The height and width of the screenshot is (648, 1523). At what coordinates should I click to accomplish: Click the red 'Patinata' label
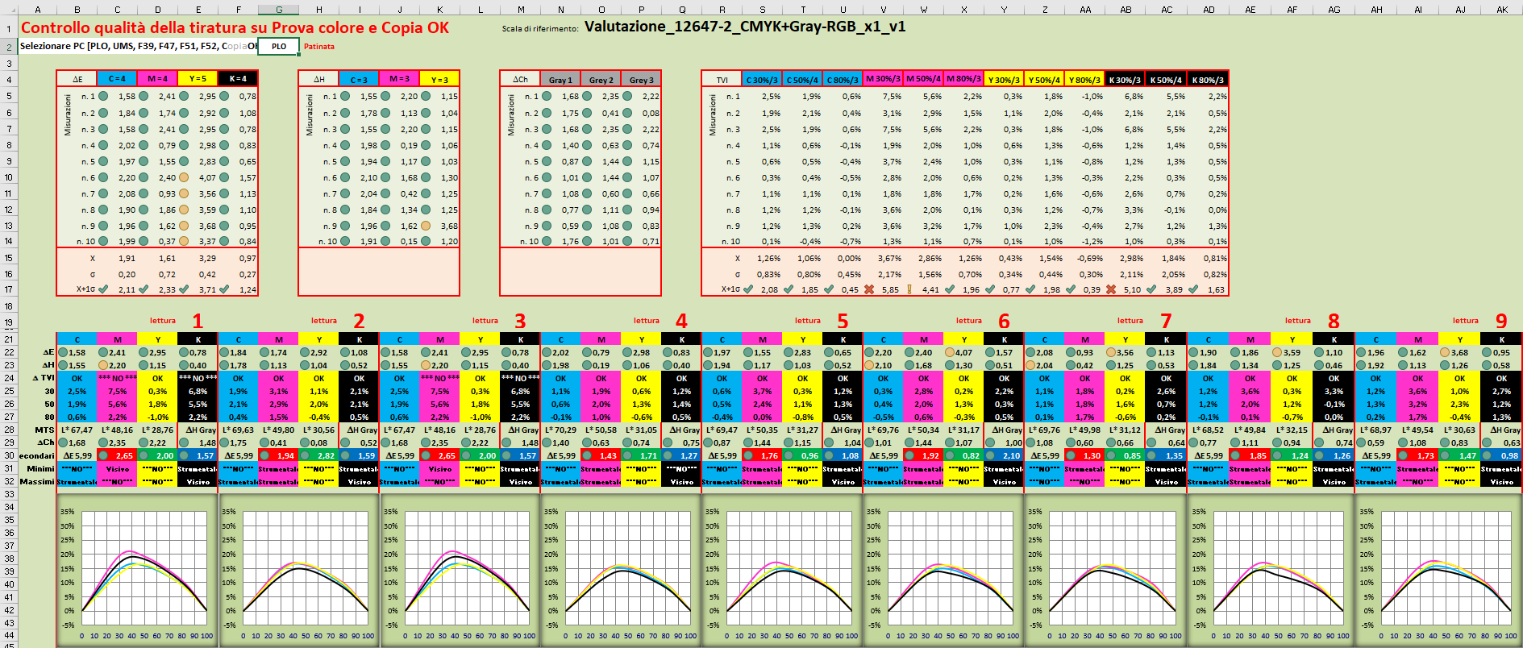click(x=319, y=46)
